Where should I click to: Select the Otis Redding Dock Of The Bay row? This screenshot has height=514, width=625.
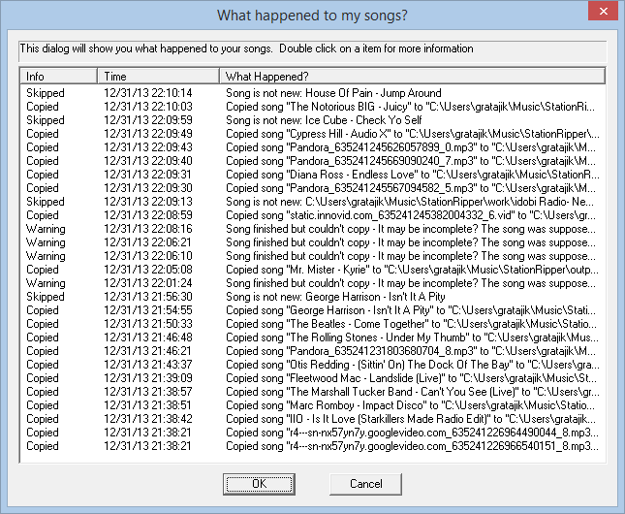coord(313,365)
